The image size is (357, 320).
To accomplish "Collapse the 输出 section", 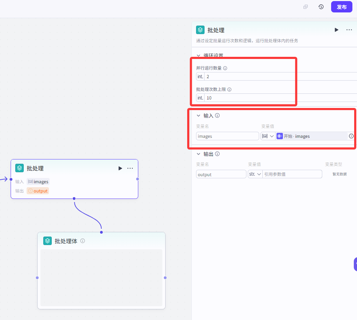I will click(199, 154).
